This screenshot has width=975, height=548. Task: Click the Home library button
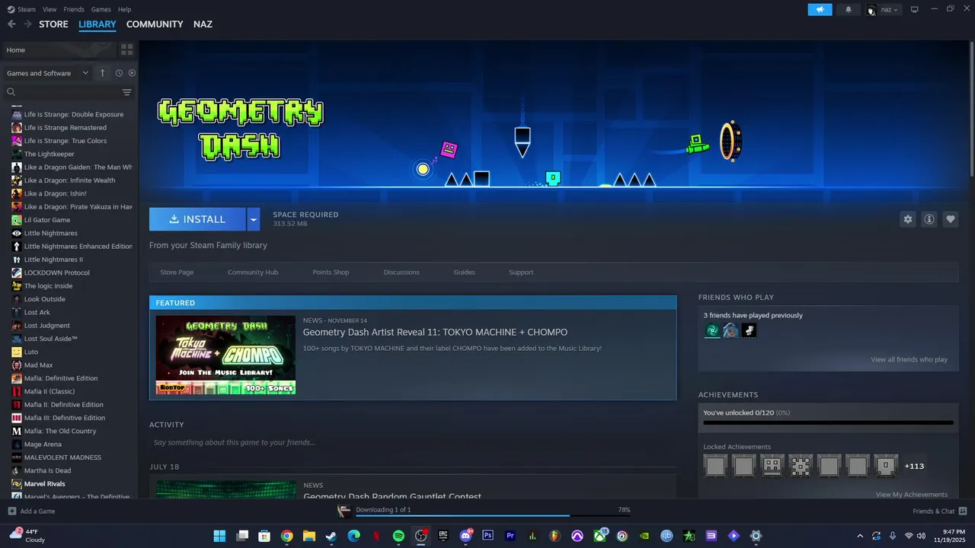click(59, 49)
